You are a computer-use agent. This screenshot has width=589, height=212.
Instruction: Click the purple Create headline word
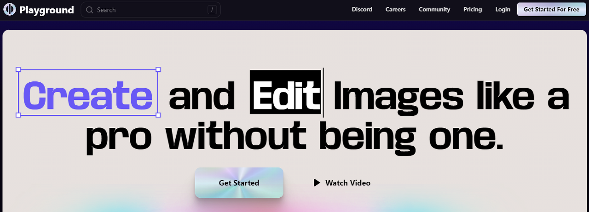88,96
